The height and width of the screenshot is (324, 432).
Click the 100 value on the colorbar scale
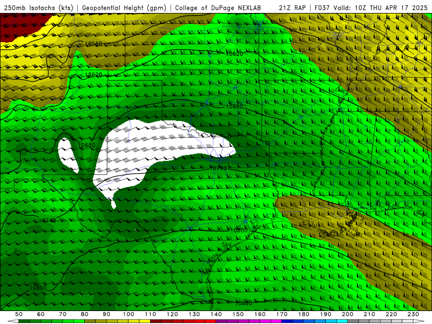(x=129, y=314)
